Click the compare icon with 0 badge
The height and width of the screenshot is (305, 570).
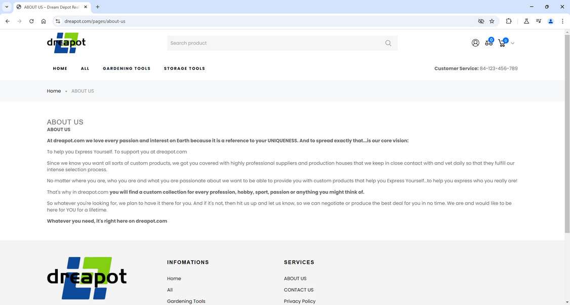(x=488, y=43)
